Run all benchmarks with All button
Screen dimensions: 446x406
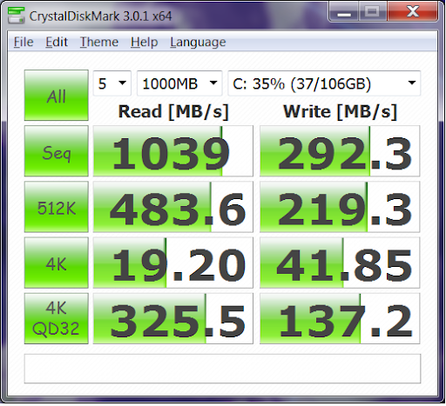57,95
